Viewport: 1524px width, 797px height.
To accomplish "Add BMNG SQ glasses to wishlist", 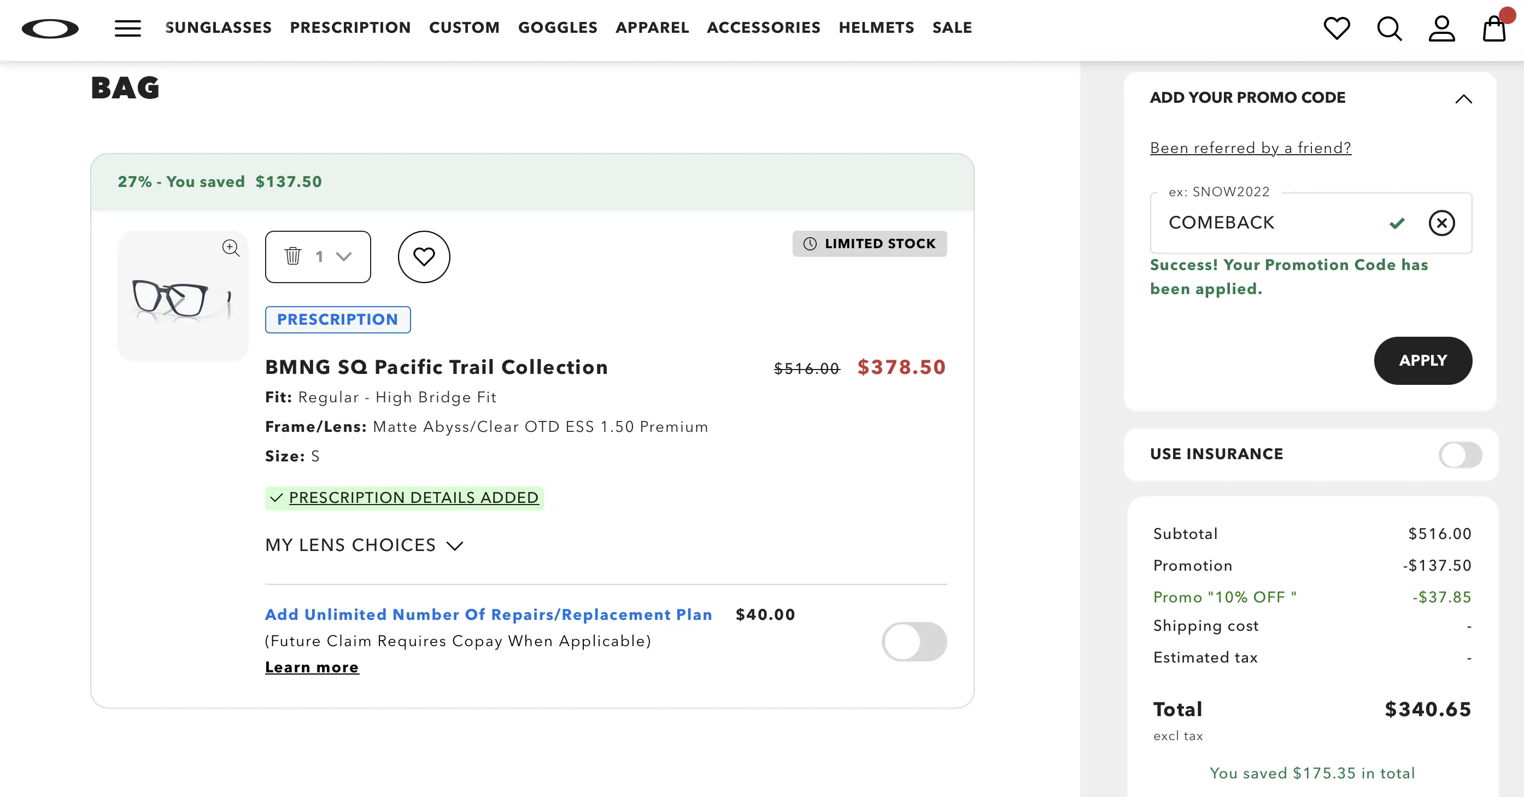I will tap(424, 257).
